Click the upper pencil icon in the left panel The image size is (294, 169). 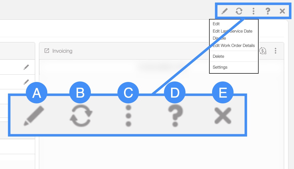(x=26, y=67)
